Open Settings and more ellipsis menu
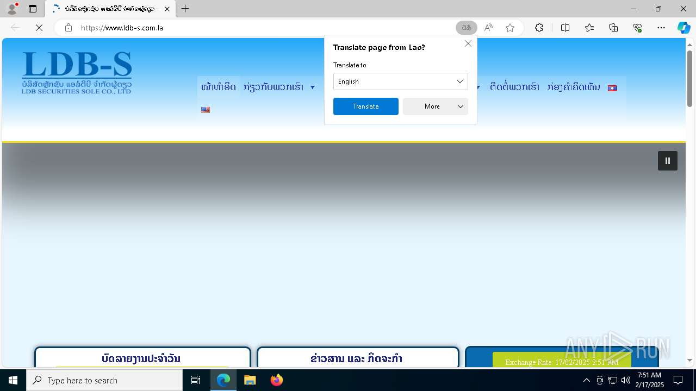Viewport: 696px width, 391px height. click(x=661, y=28)
